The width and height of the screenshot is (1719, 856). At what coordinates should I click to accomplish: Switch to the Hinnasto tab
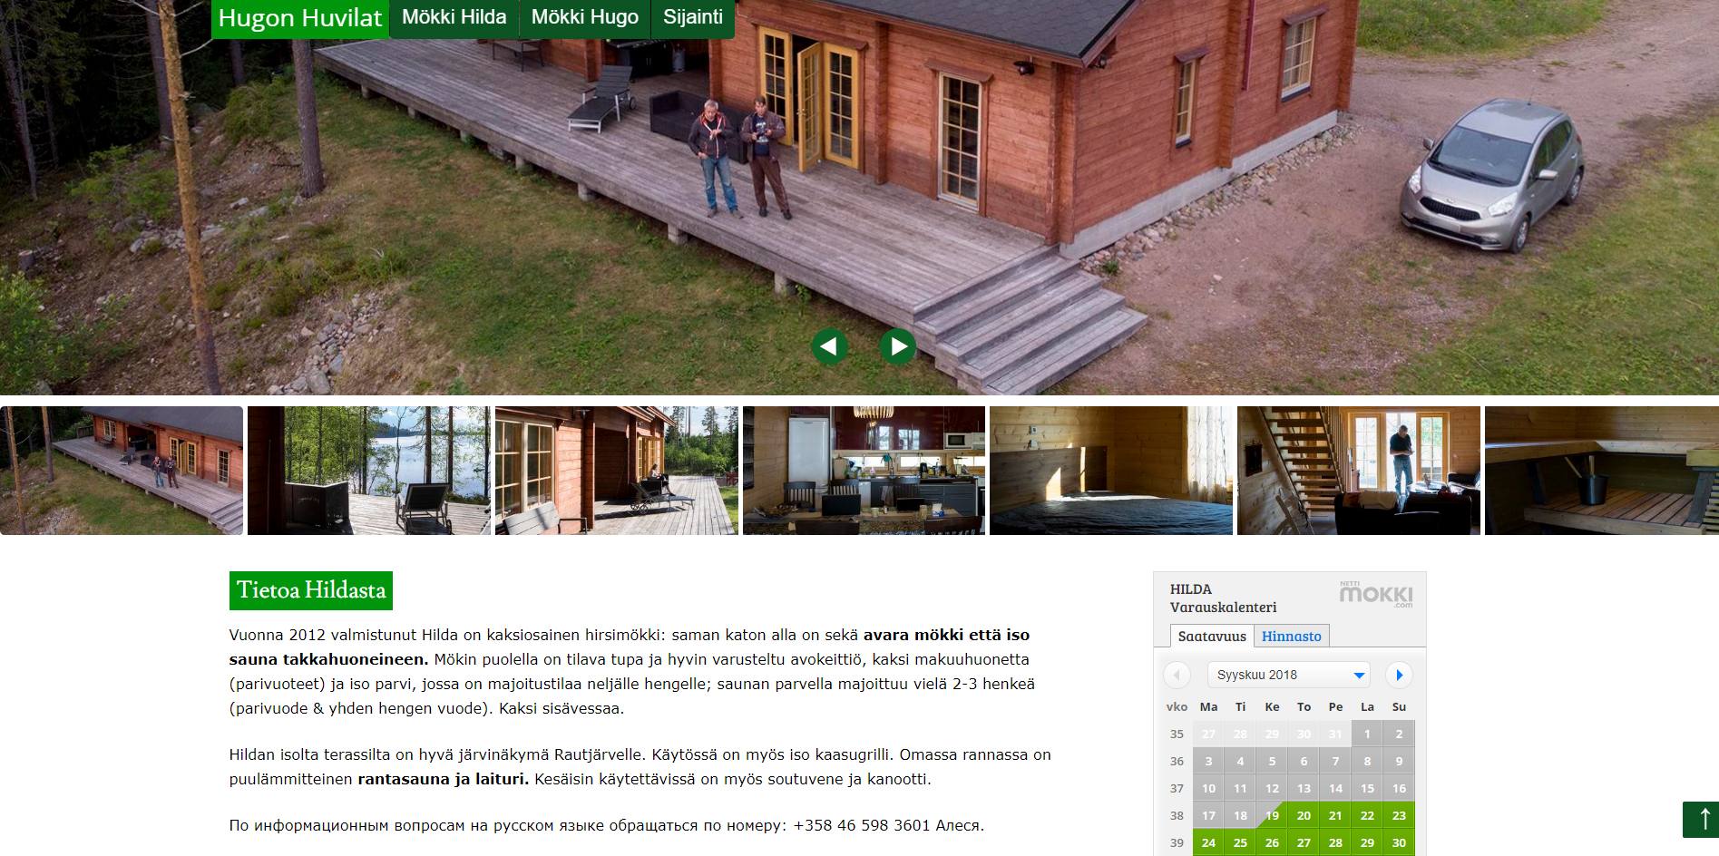click(x=1292, y=636)
